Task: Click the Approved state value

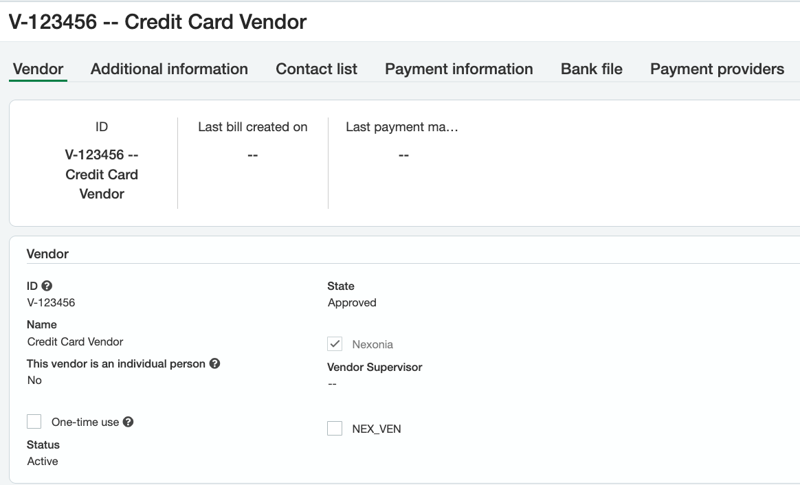Action: pos(352,303)
